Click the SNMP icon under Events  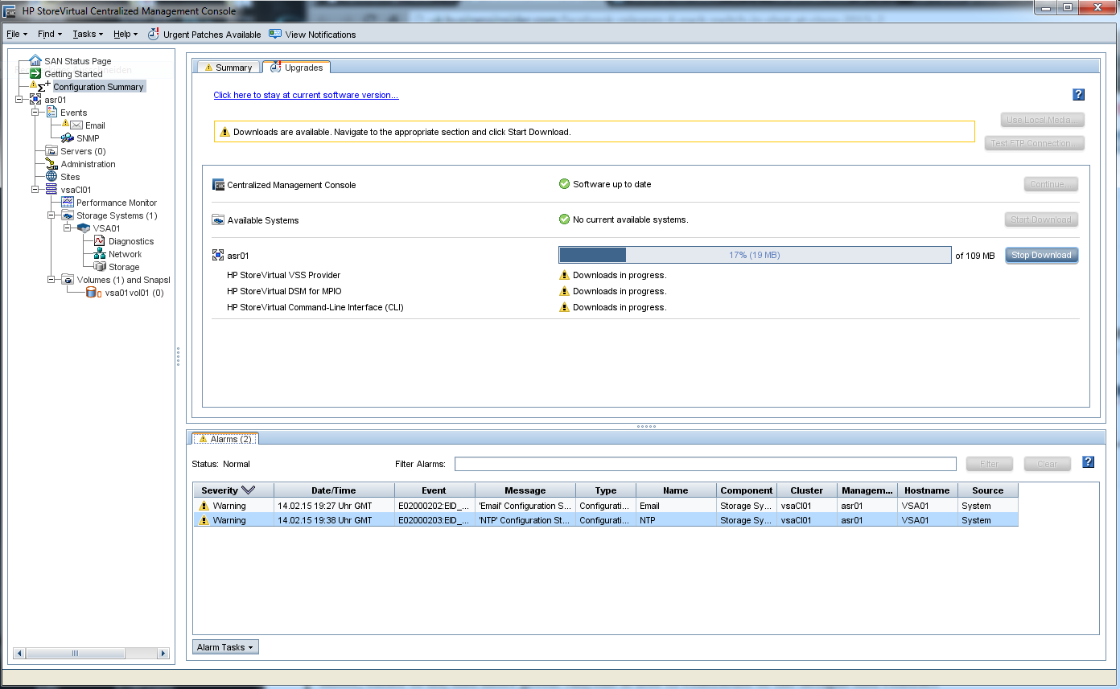click(x=68, y=138)
